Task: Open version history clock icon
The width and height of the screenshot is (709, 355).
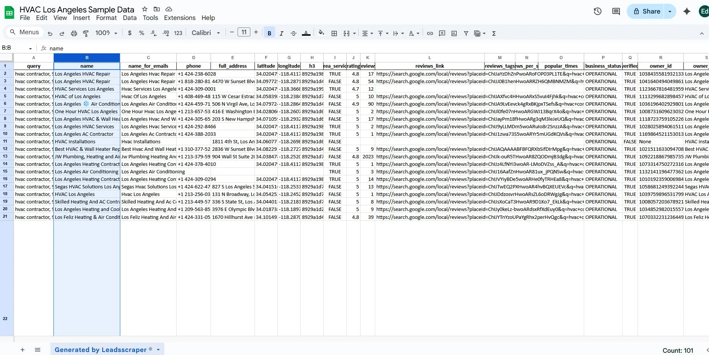Action: [x=598, y=11]
